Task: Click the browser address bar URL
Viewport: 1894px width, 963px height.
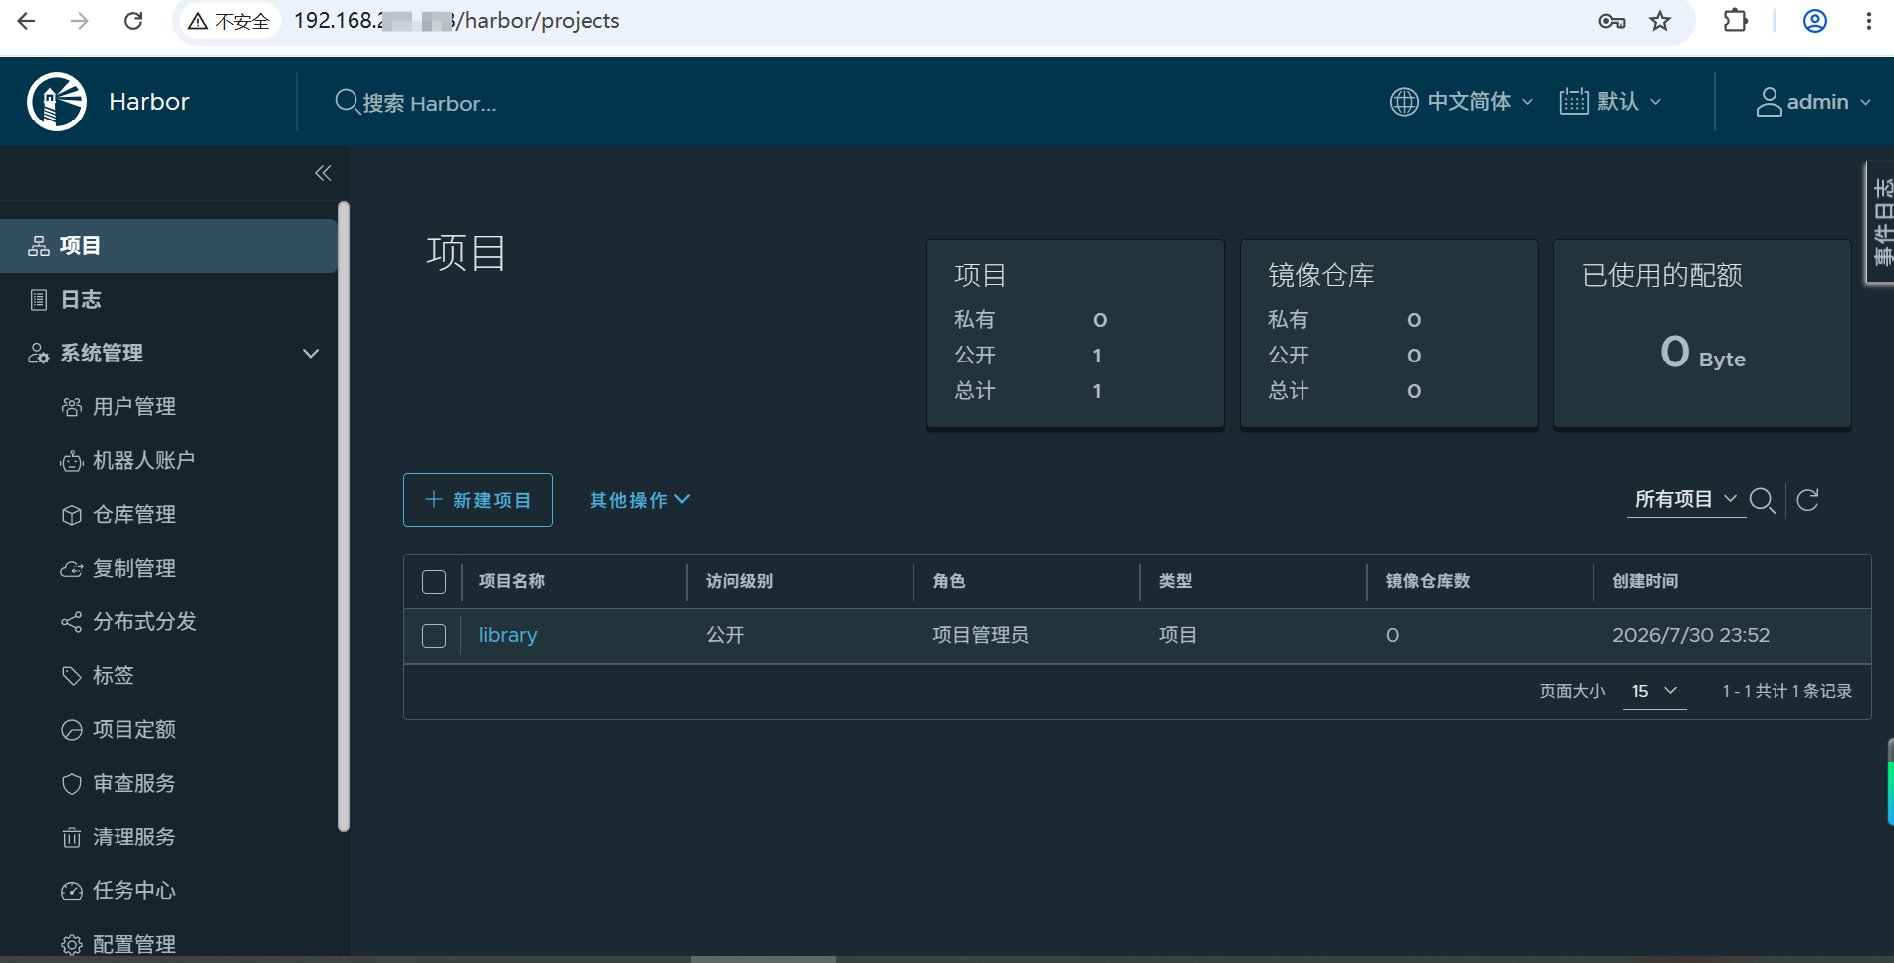Action: [456, 21]
